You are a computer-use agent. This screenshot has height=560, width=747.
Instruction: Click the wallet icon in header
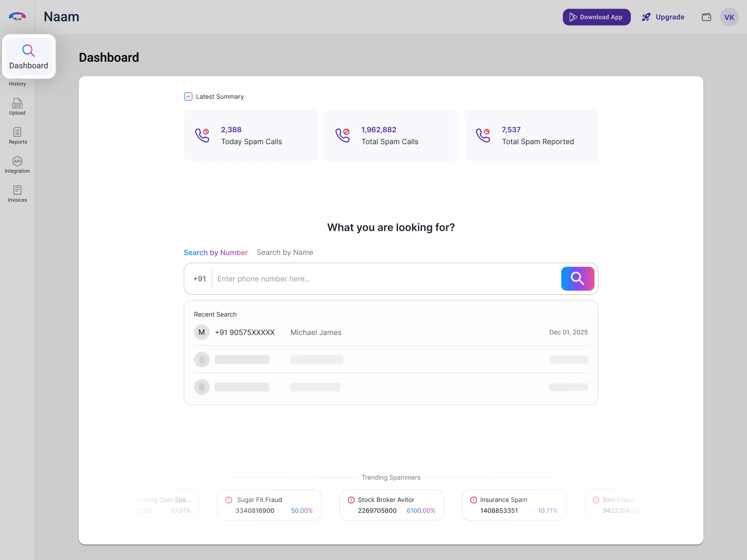706,17
